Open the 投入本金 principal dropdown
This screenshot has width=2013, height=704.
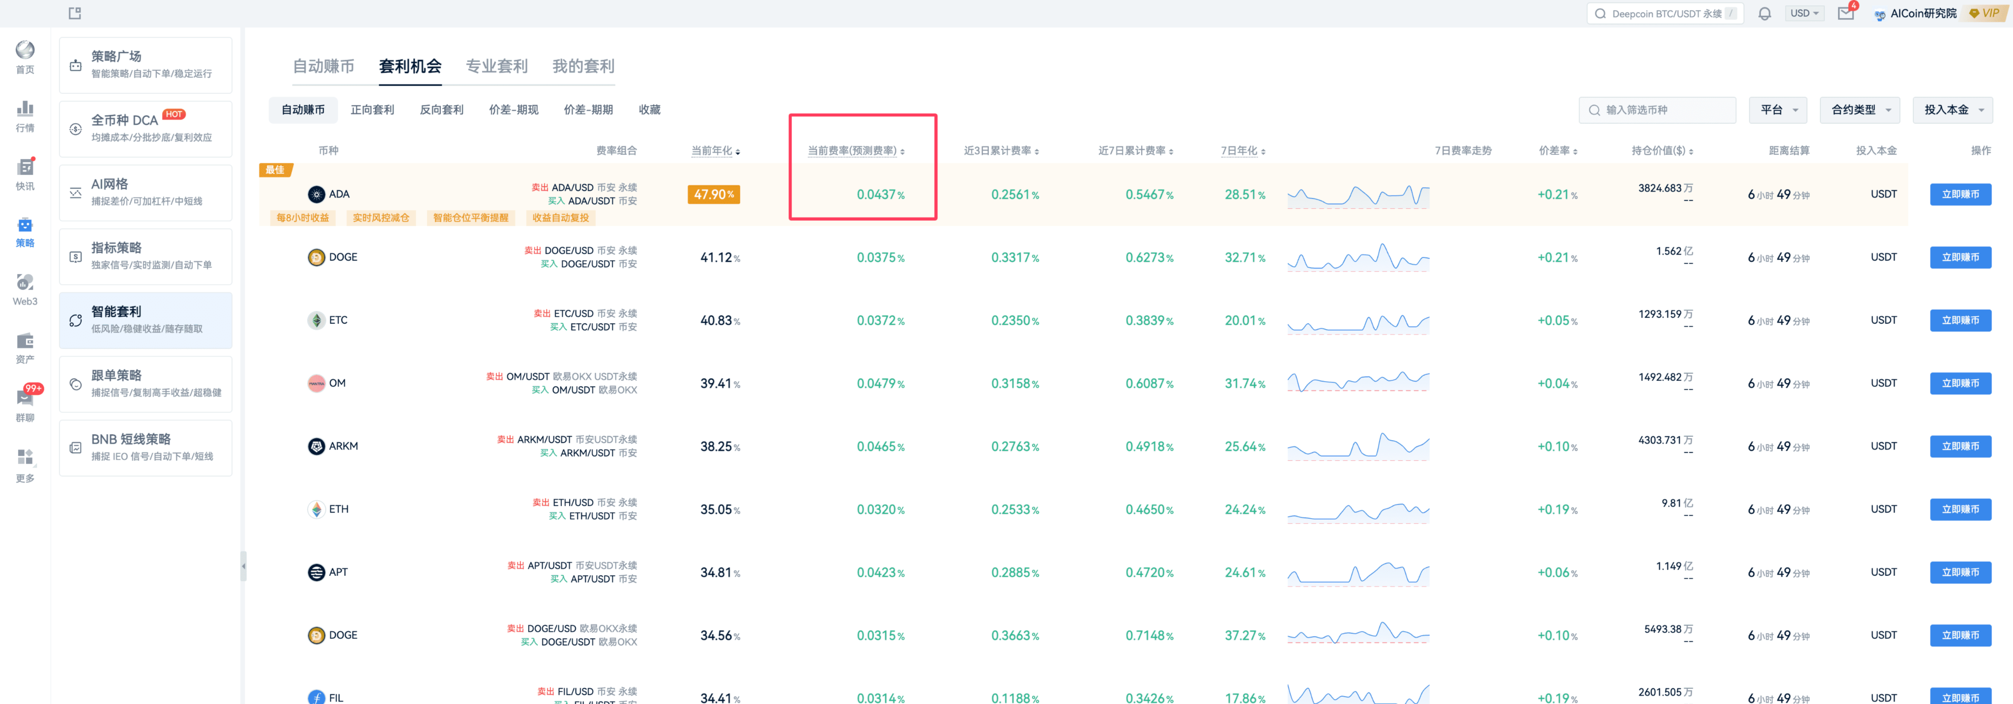pyautogui.click(x=1952, y=110)
